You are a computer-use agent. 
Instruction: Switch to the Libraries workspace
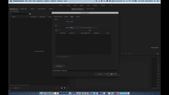coord(103,5)
